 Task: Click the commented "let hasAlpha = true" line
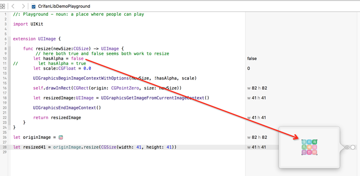tap(49, 63)
